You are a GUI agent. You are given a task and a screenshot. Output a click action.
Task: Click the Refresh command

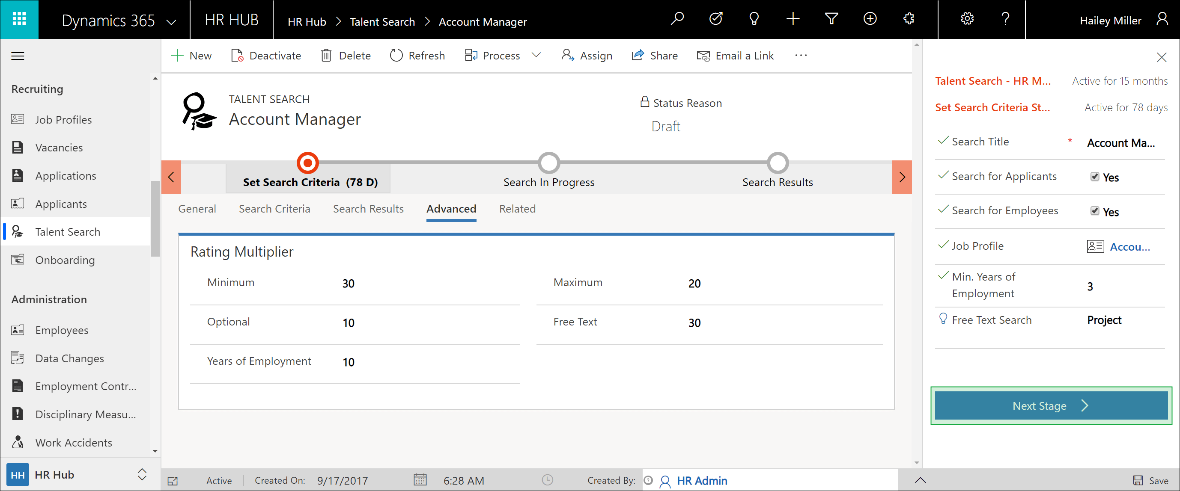tap(417, 56)
